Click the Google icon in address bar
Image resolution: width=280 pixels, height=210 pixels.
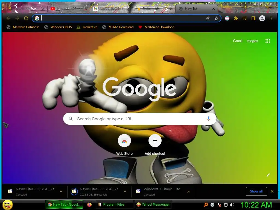pos(37,18)
